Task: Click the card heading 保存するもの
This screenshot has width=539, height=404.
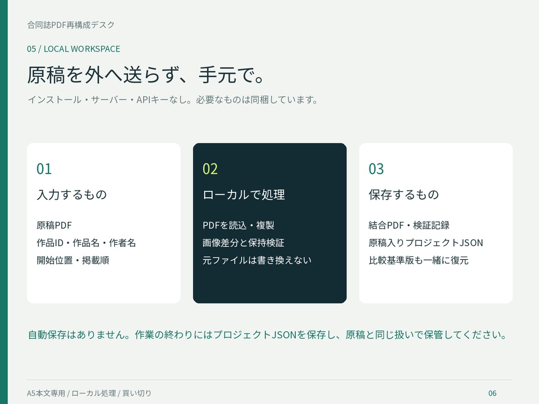Action: (x=404, y=195)
